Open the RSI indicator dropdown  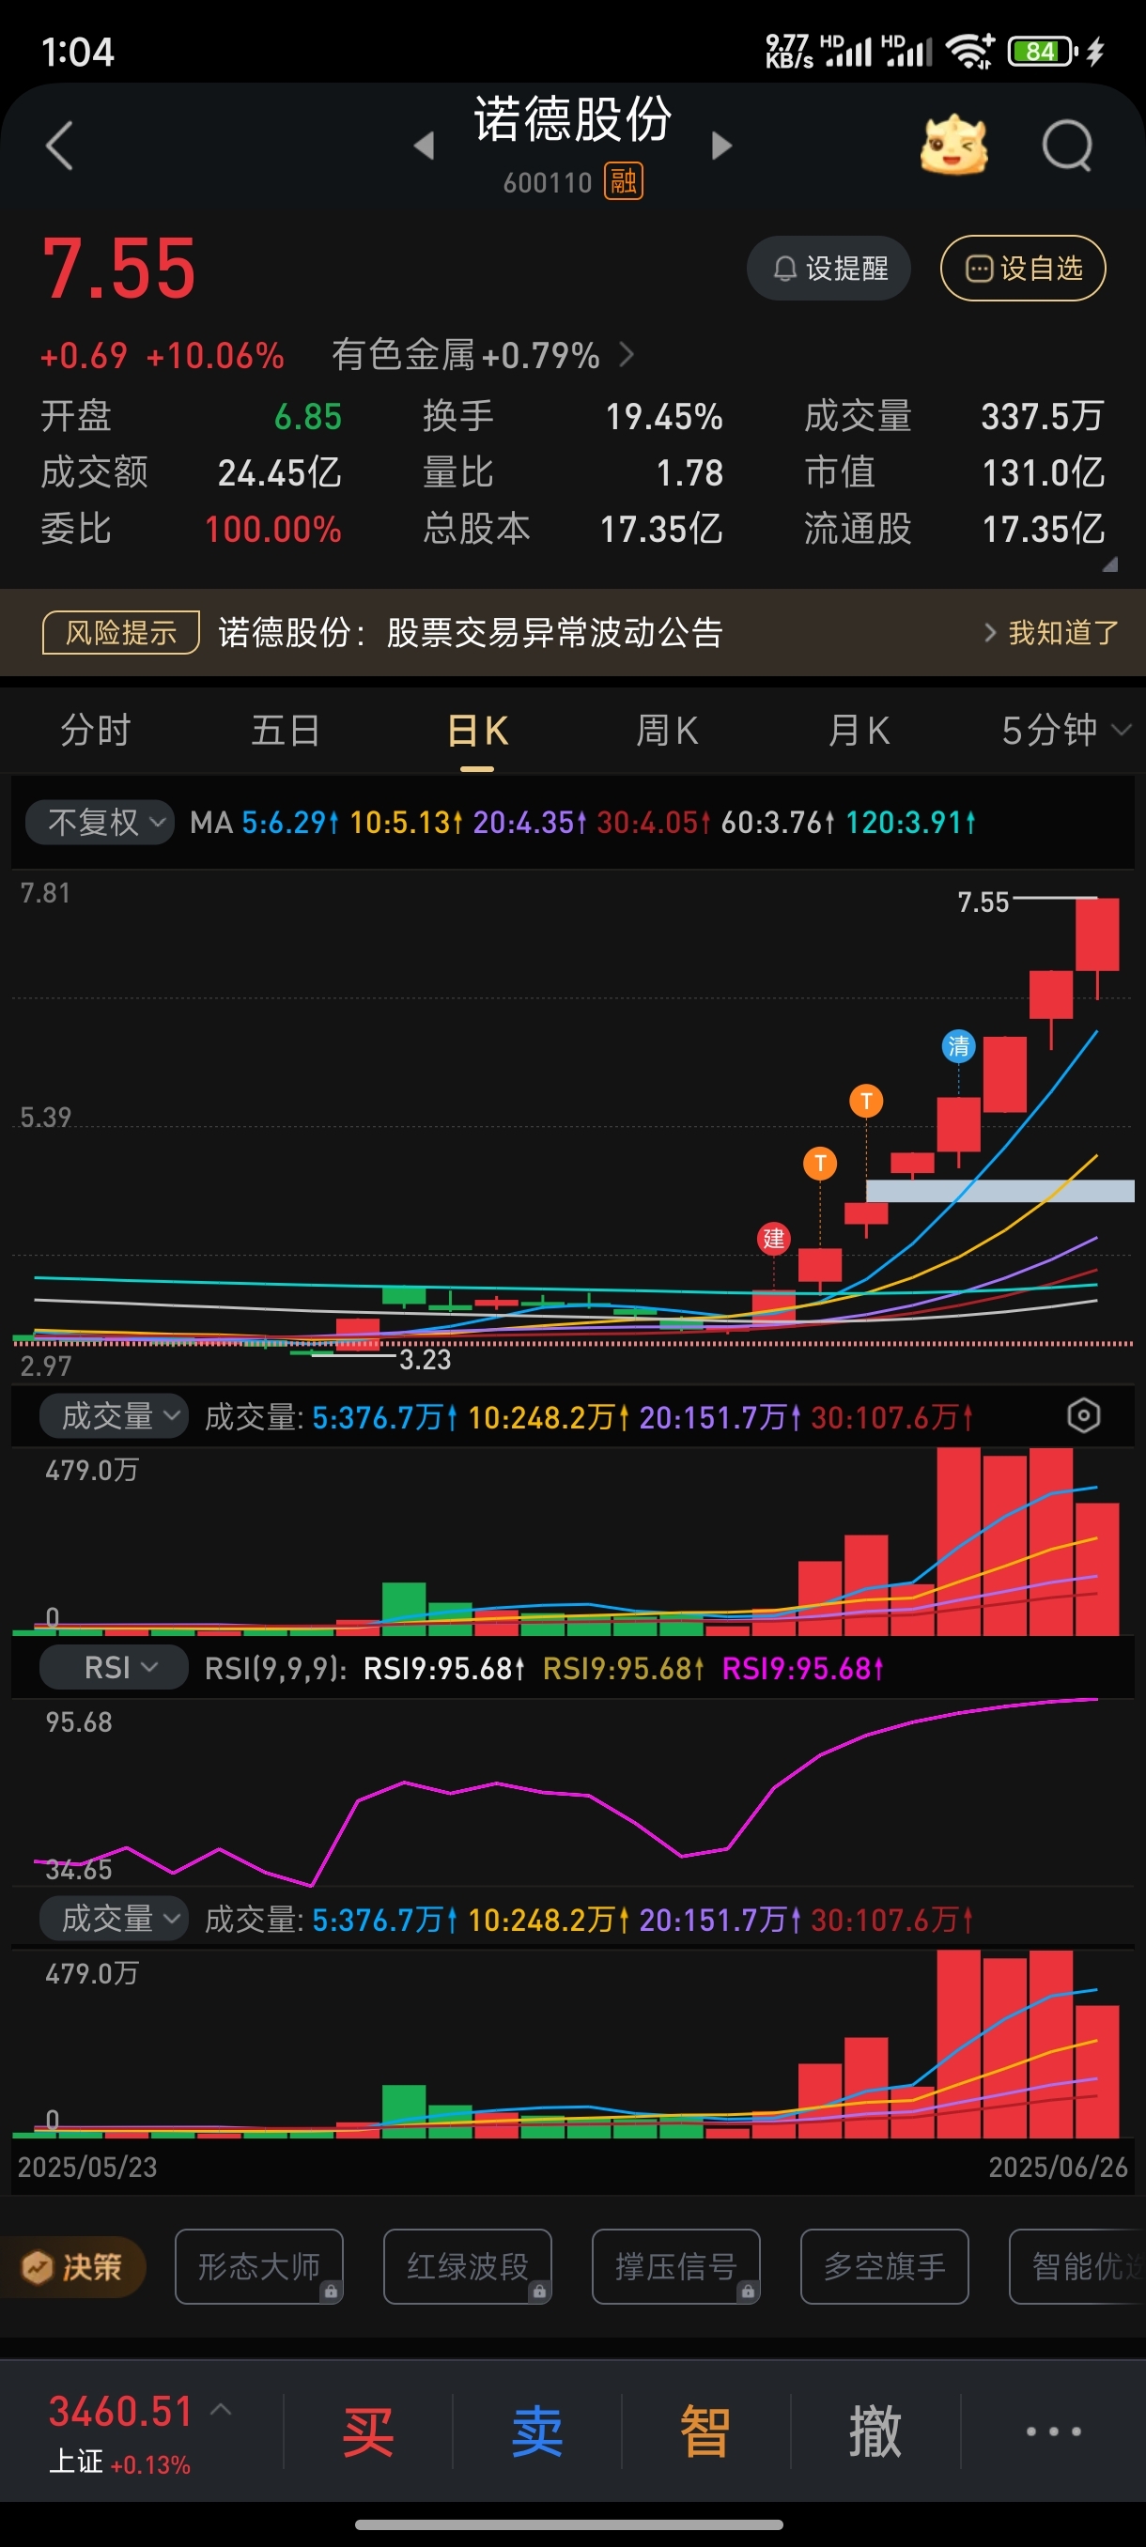click(114, 1668)
